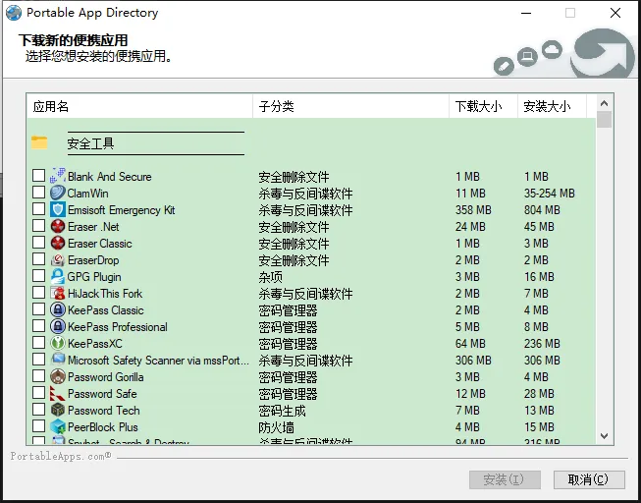Click the 358 MB download size
Screen dimensions: 641x503
click(473, 210)
